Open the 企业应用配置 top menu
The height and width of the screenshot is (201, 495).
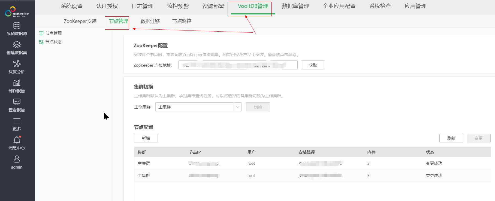point(339,6)
